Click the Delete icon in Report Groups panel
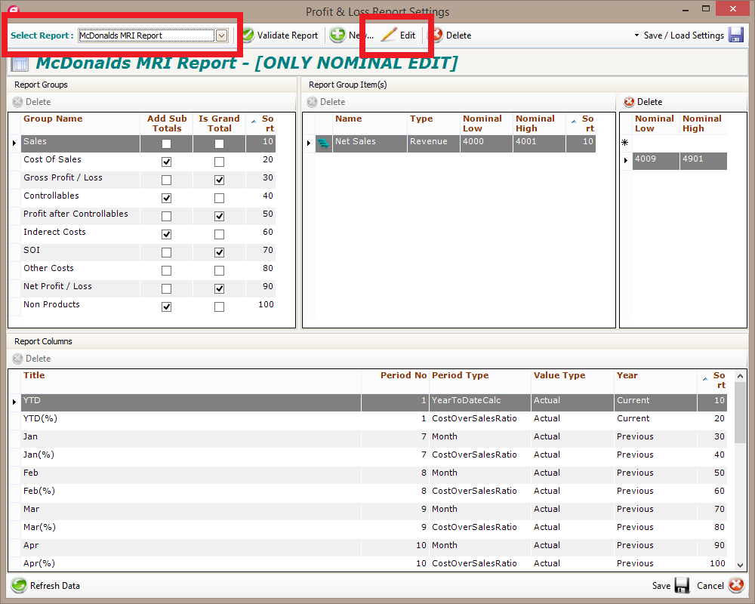The height and width of the screenshot is (604, 755). pos(18,102)
